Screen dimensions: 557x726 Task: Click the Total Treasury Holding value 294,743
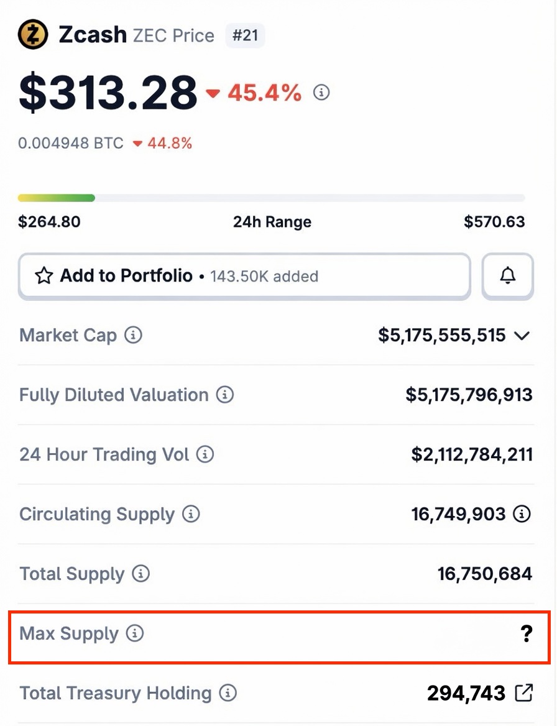[x=466, y=693]
